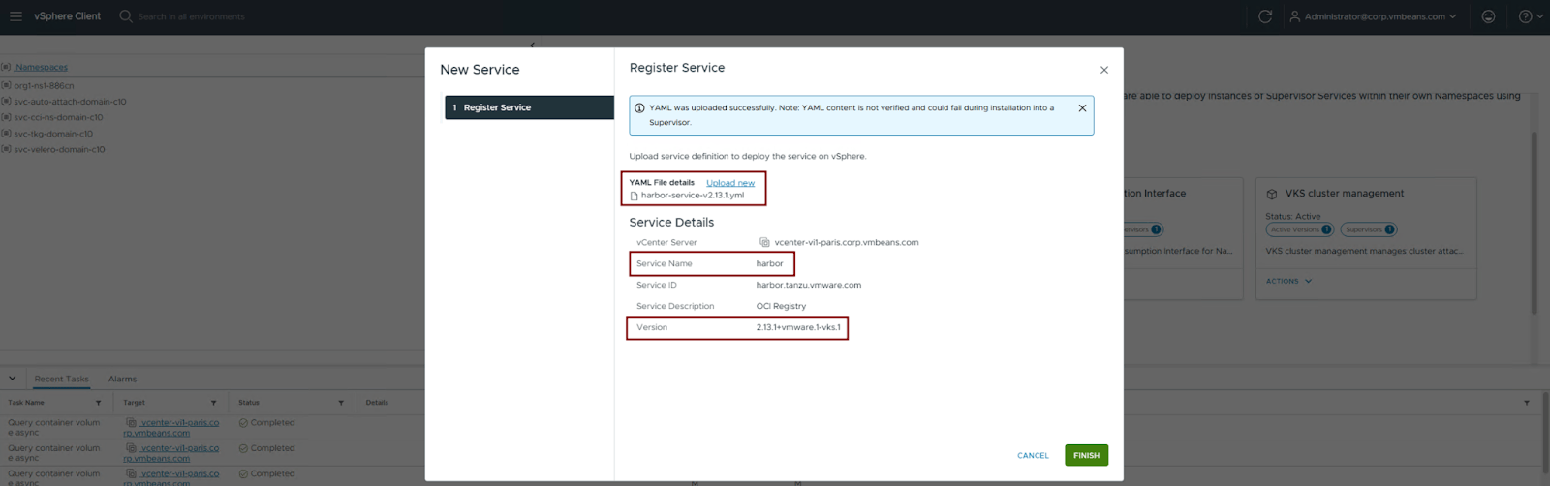Viewport: 1550px width, 486px height.
Task: Open the first vcenter-vi1-paris target link
Action: pyautogui.click(x=171, y=428)
